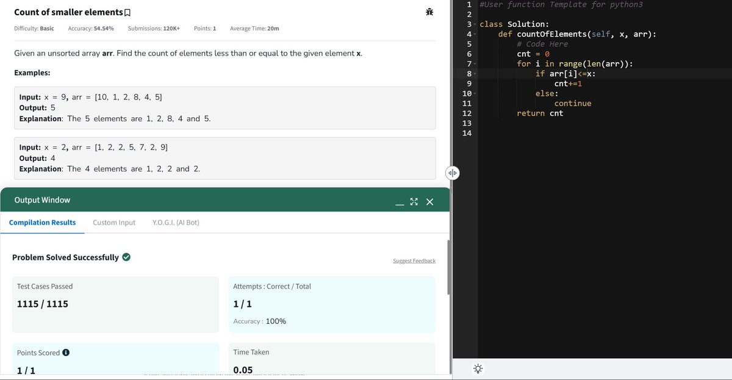Click the '# Code Here' comment line
Image resolution: width=732 pixels, height=380 pixels.
tap(542, 44)
